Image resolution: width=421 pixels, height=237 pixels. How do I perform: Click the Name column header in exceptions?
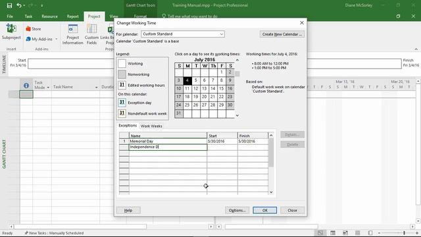168,136
